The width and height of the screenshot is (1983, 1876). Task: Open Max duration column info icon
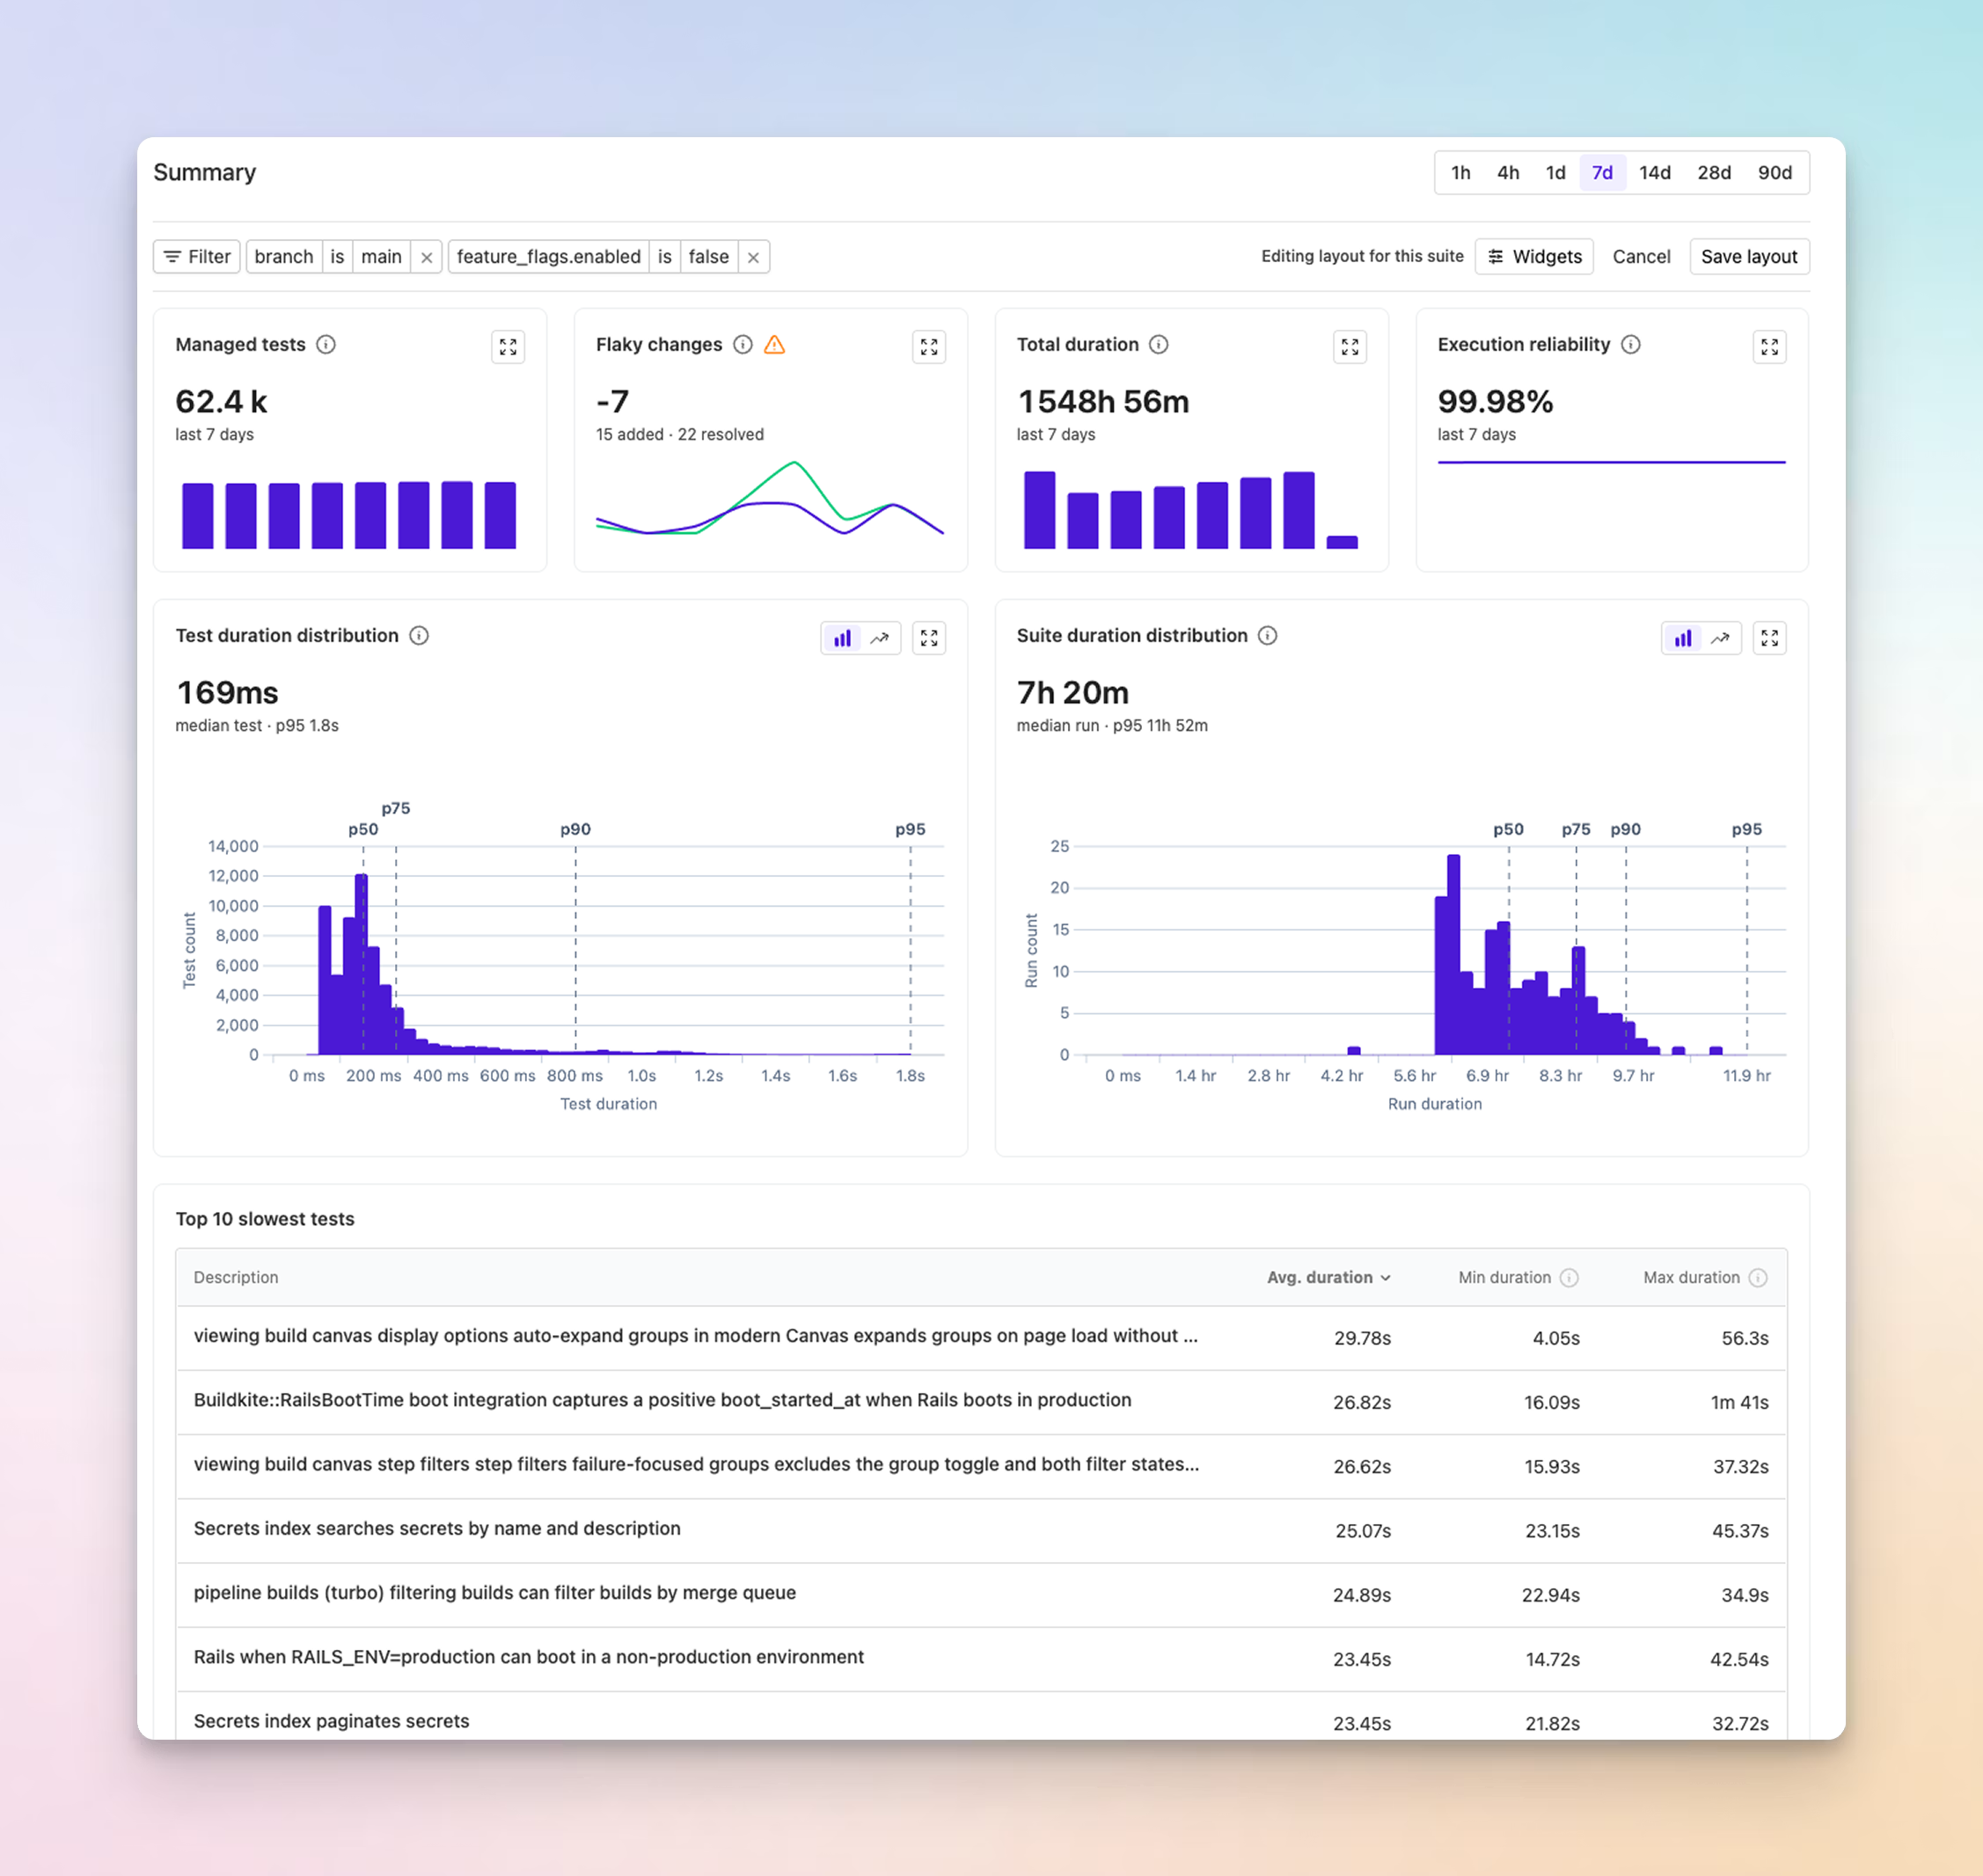(x=1758, y=1277)
